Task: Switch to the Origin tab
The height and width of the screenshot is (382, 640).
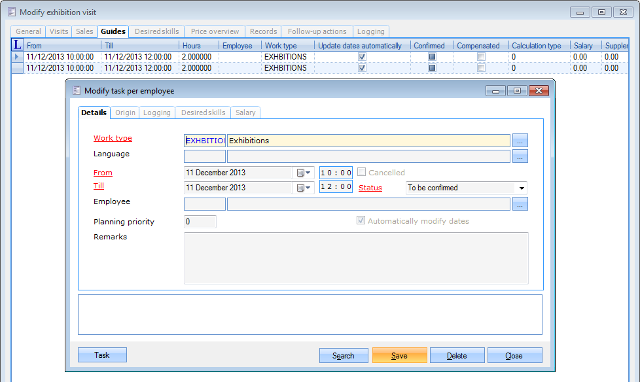Action: (125, 113)
